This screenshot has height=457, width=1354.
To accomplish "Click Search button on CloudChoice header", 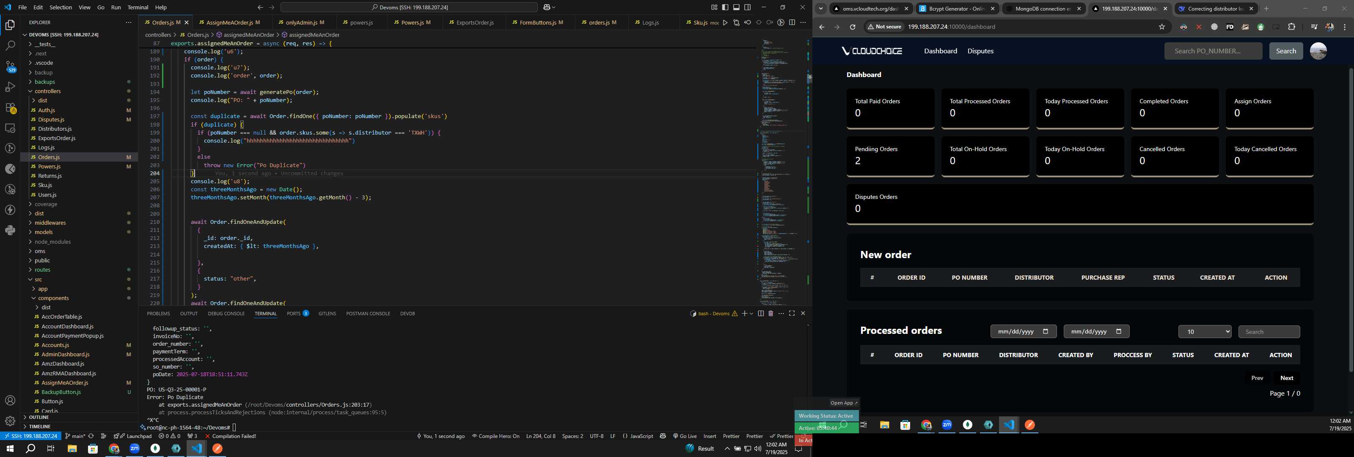I will [x=1286, y=51].
